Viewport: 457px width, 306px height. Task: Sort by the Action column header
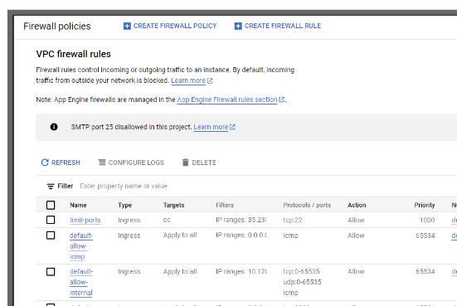(357, 205)
